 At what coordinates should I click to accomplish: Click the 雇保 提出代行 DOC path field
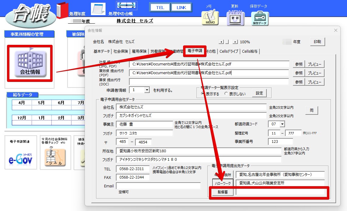tap(209, 82)
